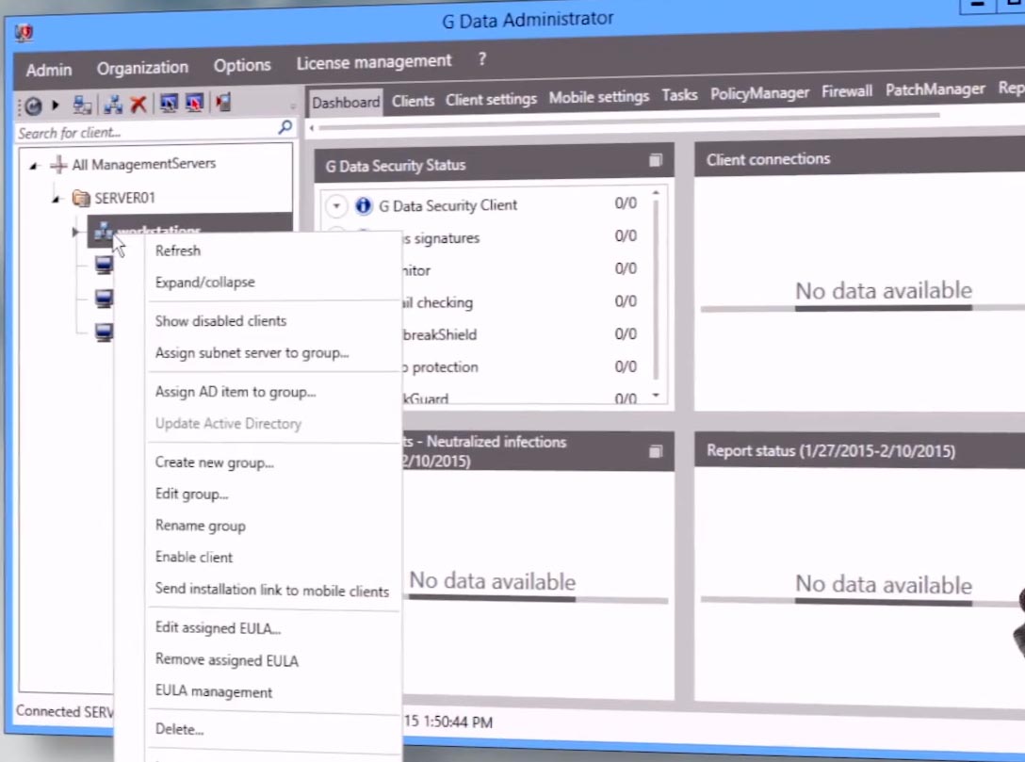
Task: Click the Neutralized infections panel maximize icon
Action: coord(656,451)
